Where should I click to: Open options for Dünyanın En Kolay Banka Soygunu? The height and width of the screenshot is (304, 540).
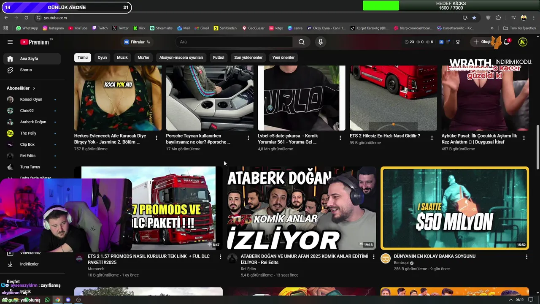click(526, 257)
